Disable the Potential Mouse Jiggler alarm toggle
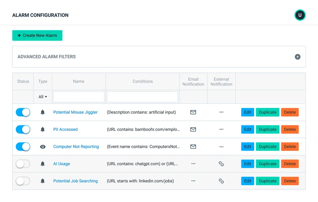Viewport: 318px width, 202px height. (23, 112)
